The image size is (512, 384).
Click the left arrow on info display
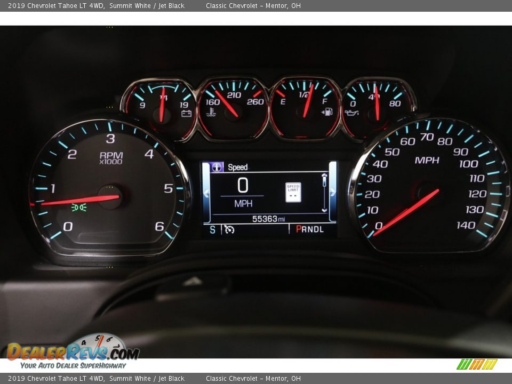point(206,193)
